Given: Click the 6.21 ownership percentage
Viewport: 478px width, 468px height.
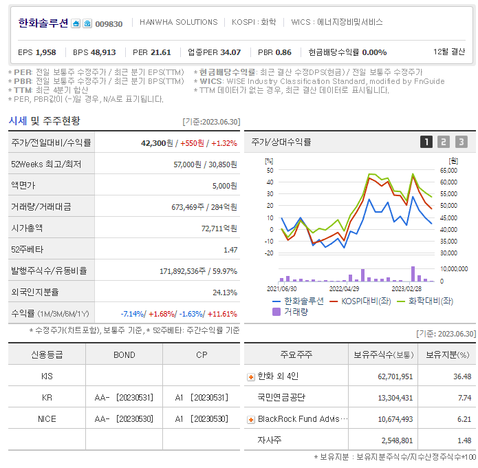Looking at the screenshot, I should click(464, 419).
